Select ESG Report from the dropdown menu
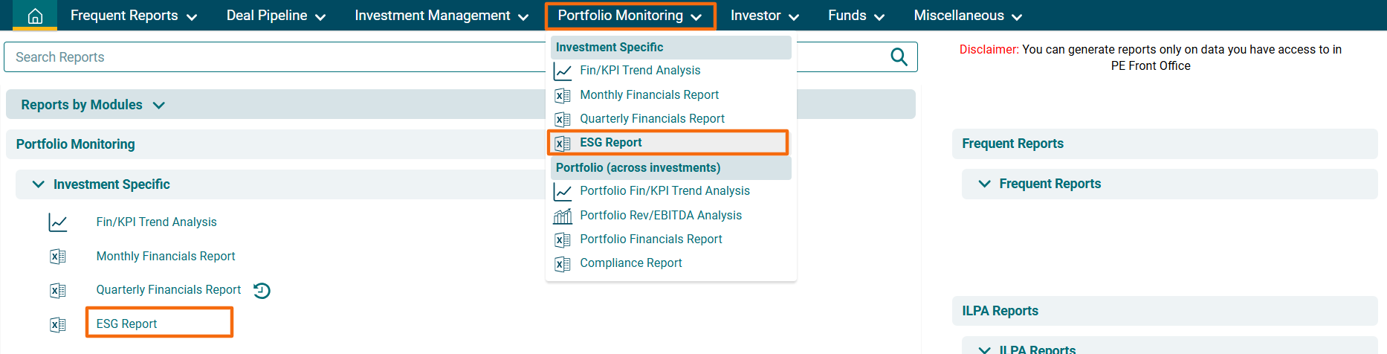1387x354 pixels. (610, 143)
